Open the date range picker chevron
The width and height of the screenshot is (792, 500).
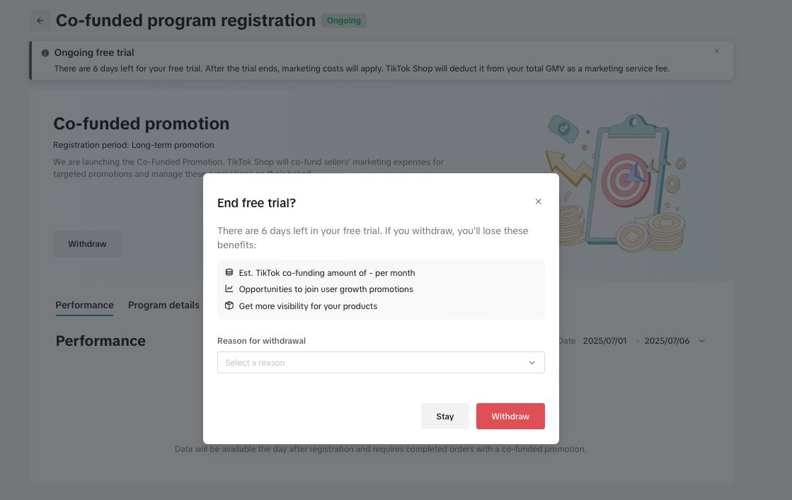click(701, 341)
